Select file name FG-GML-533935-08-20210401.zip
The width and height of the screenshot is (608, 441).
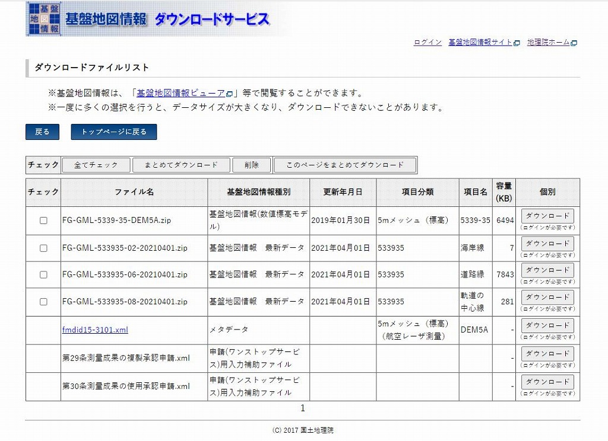(125, 302)
